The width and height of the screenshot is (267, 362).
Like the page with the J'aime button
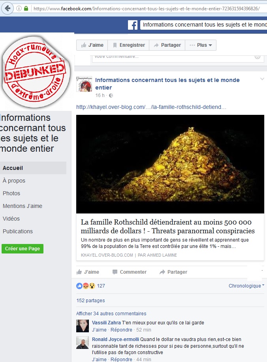click(92, 45)
